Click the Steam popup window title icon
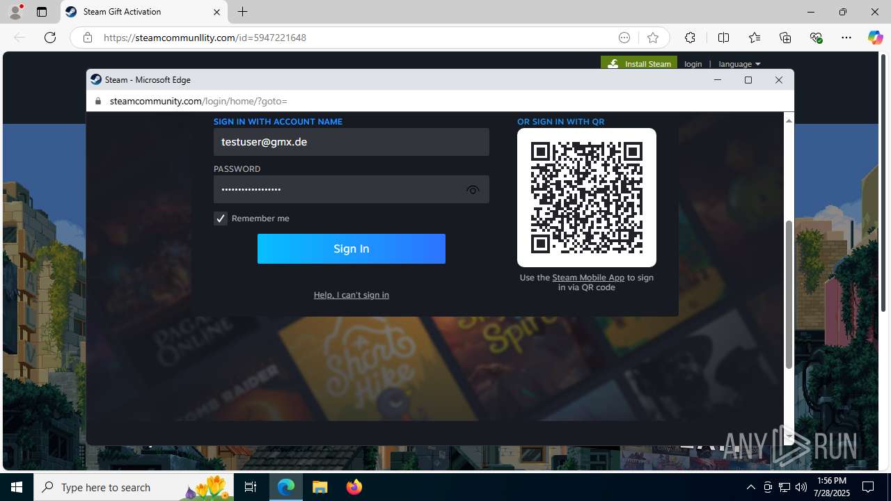Screen dimensions: 891x501 pyautogui.click(x=96, y=79)
